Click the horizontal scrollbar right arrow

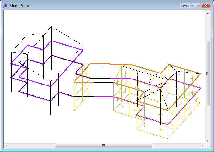(x=203, y=145)
